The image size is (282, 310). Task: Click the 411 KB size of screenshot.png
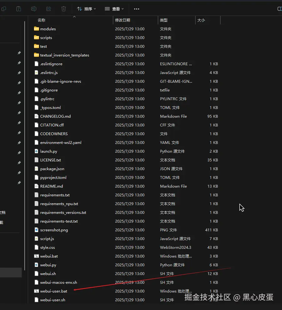tap(211, 230)
